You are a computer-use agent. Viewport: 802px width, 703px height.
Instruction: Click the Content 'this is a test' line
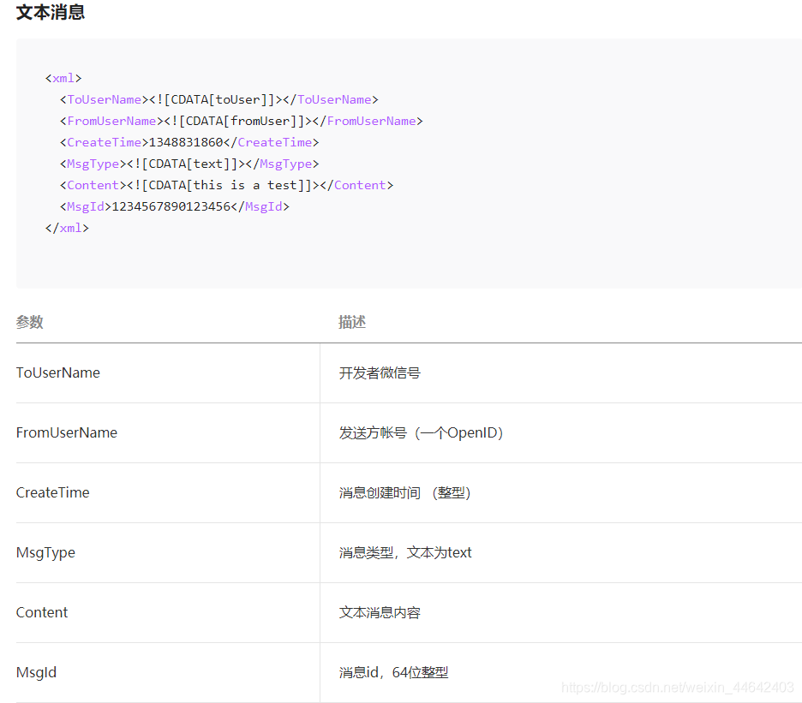(x=226, y=186)
